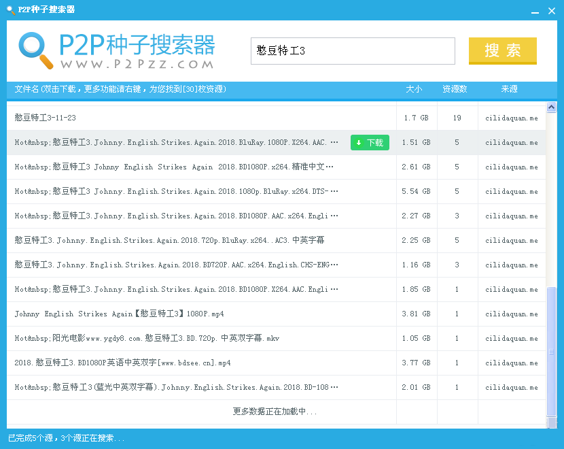Click the resource count 19 cell
Viewport: 564px width, 449px height.
[x=457, y=118]
